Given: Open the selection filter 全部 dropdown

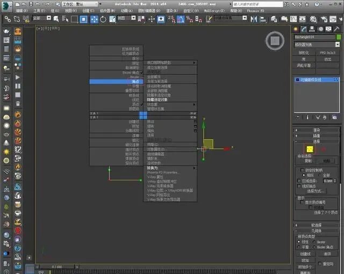Looking at the screenshot, I should pyautogui.click(x=42, y=18).
